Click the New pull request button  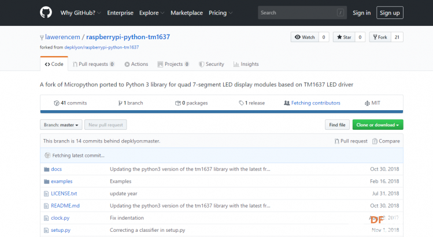click(105, 125)
